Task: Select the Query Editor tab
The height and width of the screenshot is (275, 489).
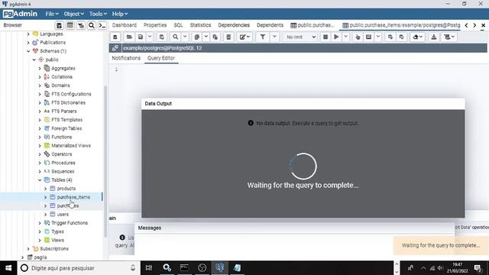Action: click(161, 58)
